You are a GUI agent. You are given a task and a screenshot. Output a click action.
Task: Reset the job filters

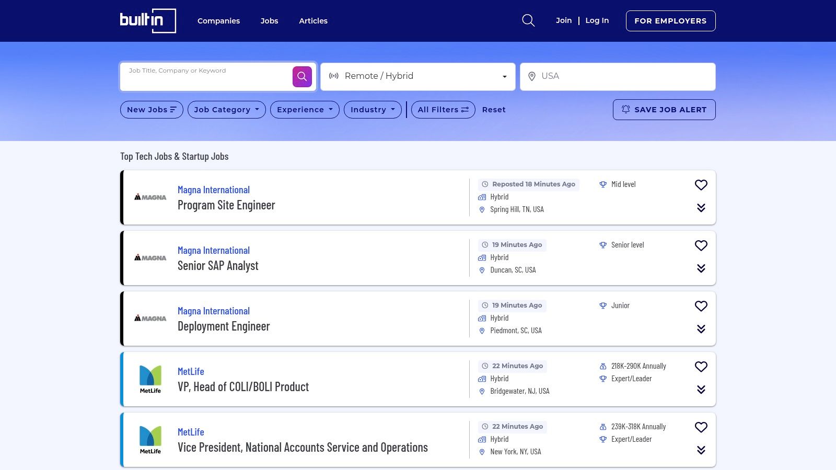point(494,110)
